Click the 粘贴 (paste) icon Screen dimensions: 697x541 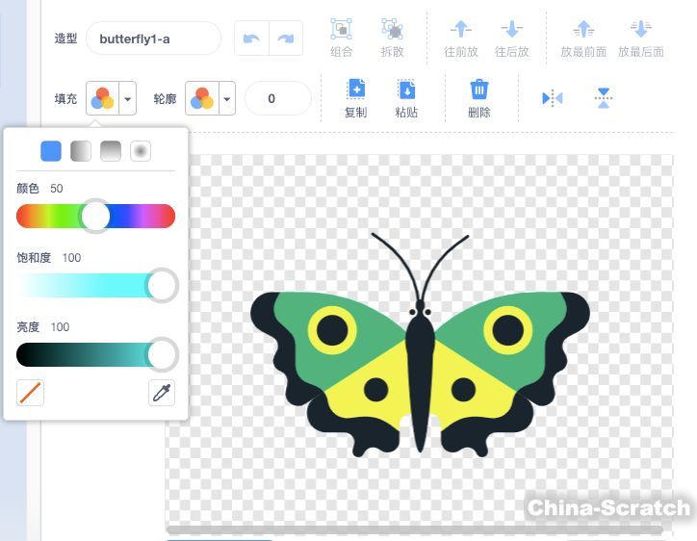click(x=406, y=90)
